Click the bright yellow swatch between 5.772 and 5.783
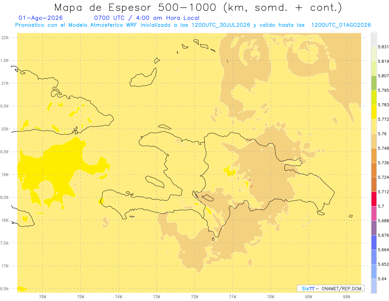 (374, 112)
